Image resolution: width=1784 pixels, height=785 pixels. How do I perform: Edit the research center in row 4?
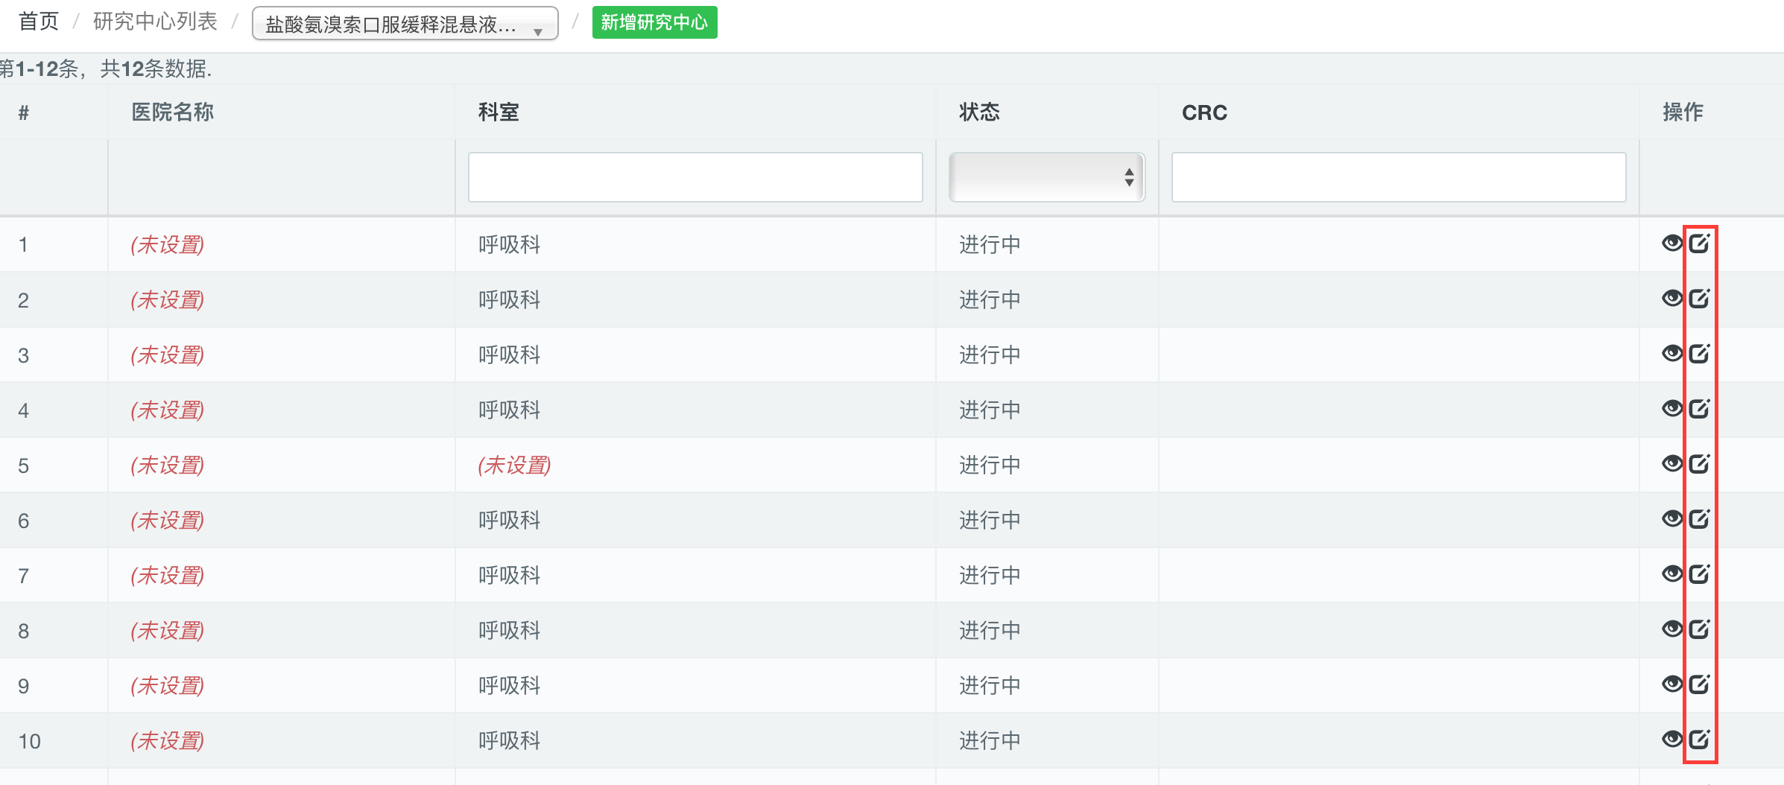tap(1699, 408)
